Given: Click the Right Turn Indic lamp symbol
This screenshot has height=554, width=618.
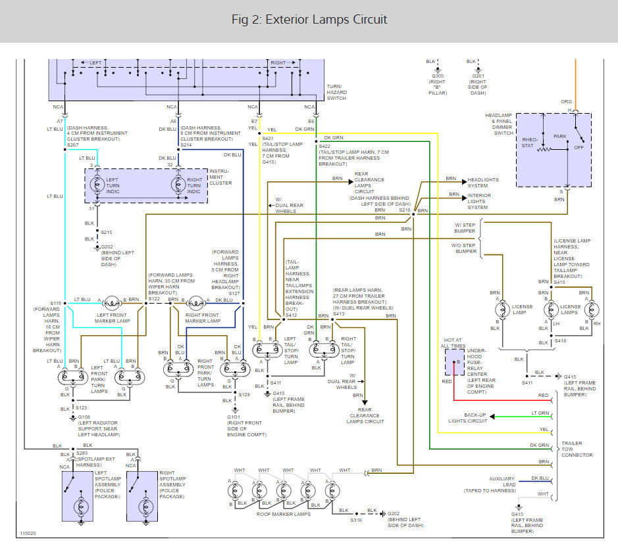Looking at the screenshot, I should tap(178, 184).
